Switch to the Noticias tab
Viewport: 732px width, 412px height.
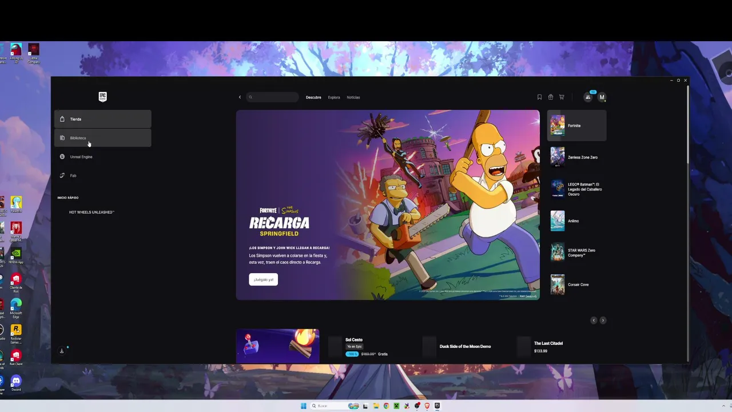[353, 97]
